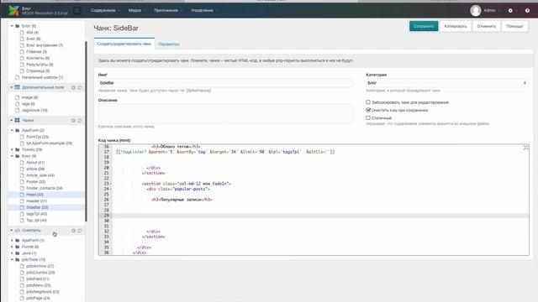Switch to the Параметры tab
The image size is (538, 302).
click(x=168, y=44)
